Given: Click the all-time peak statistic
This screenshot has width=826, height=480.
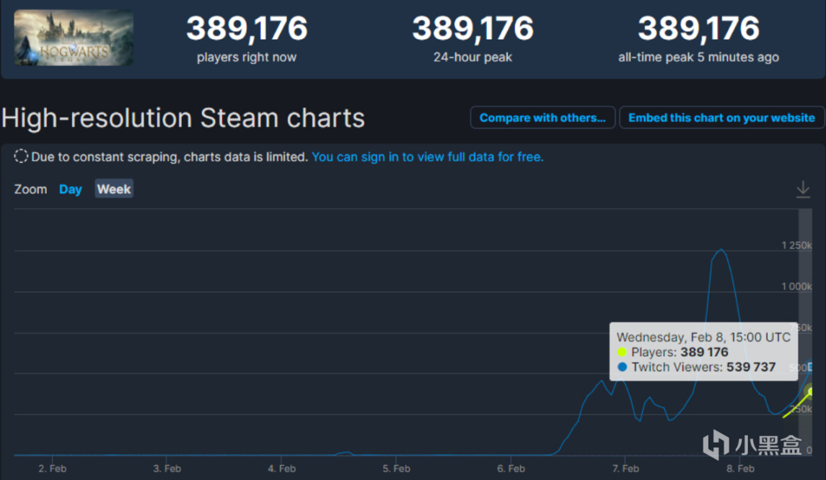Looking at the screenshot, I should pos(698,30).
